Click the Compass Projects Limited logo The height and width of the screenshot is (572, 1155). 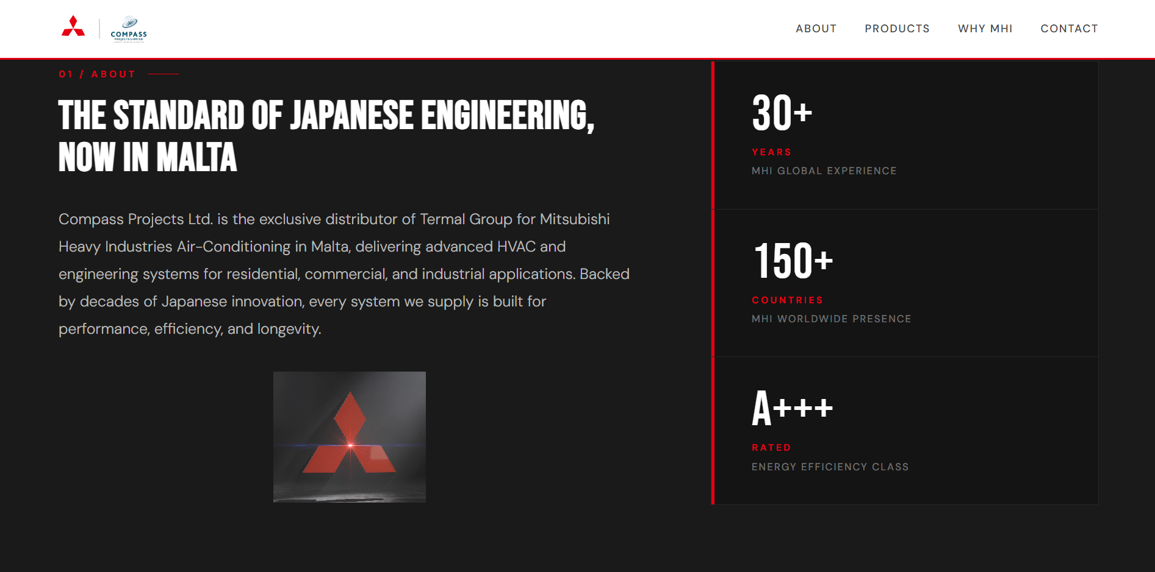point(129,29)
